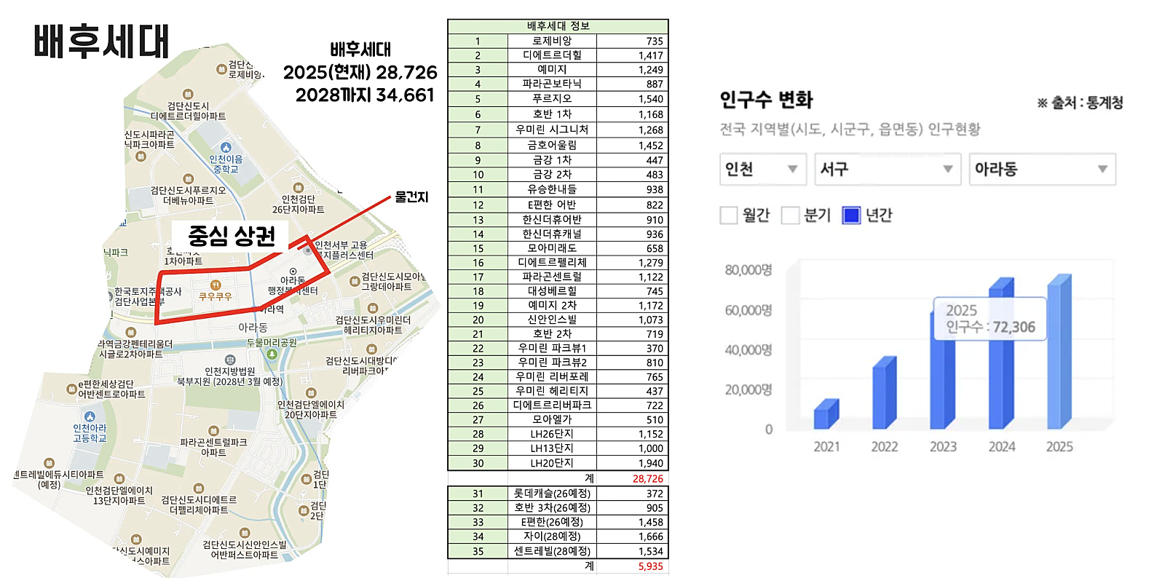This screenshot has width=1165, height=578.
Task: Select the 한신더휴캐널 cell
Action: pyautogui.click(x=552, y=234)
